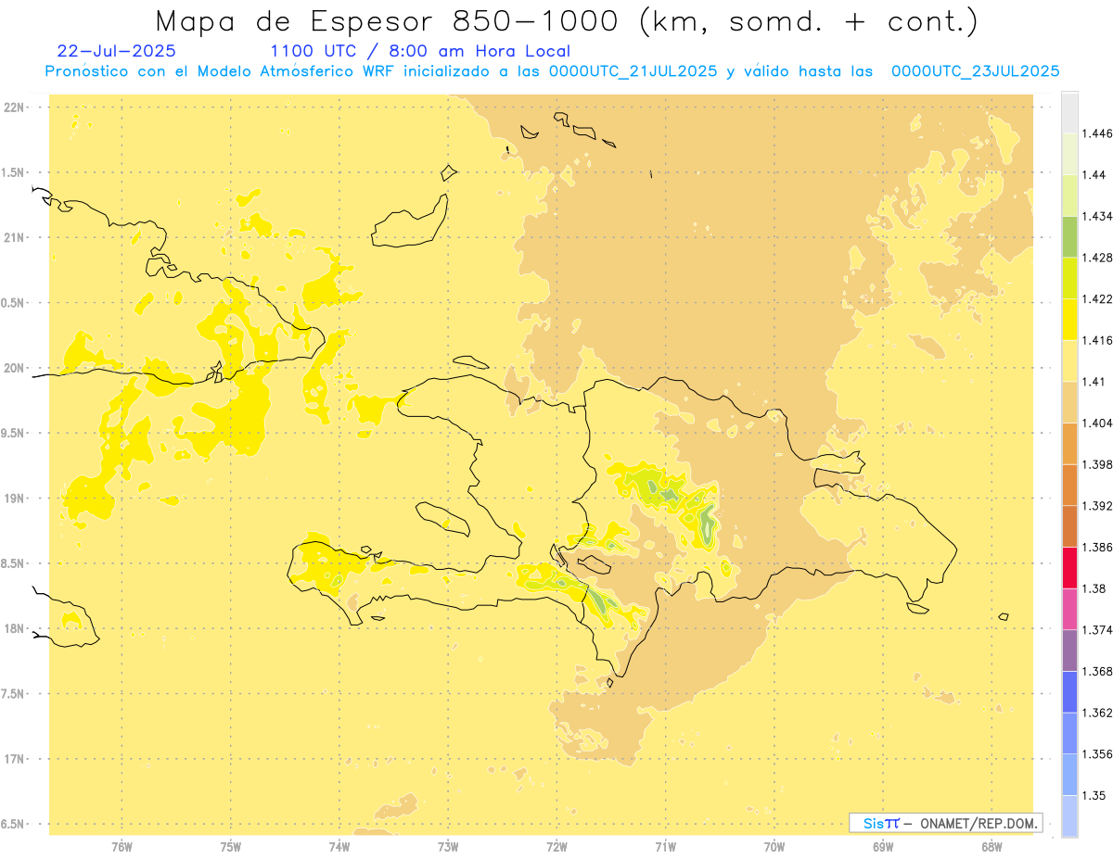Click the colorbar value 1.44
1113x859 pixels.
coord(1094,174)
